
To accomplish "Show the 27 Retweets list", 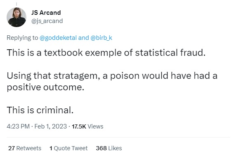I will click(x=25, y=148).
